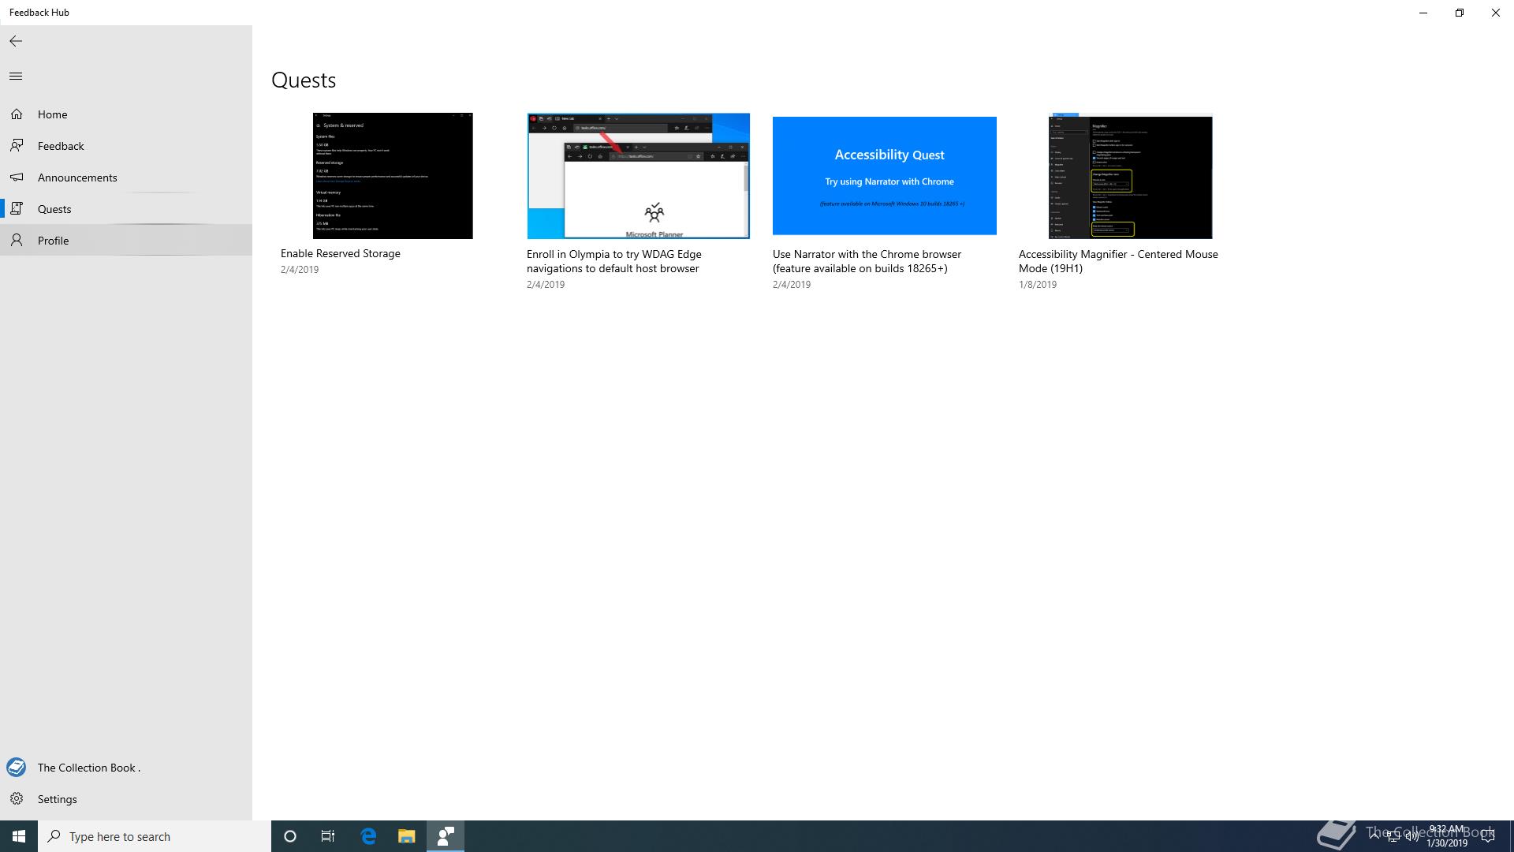Click the taskbar clock showing 1/30/2019
The height and width of the screenshot is (852, 1514).
[x=1447, y=836]
